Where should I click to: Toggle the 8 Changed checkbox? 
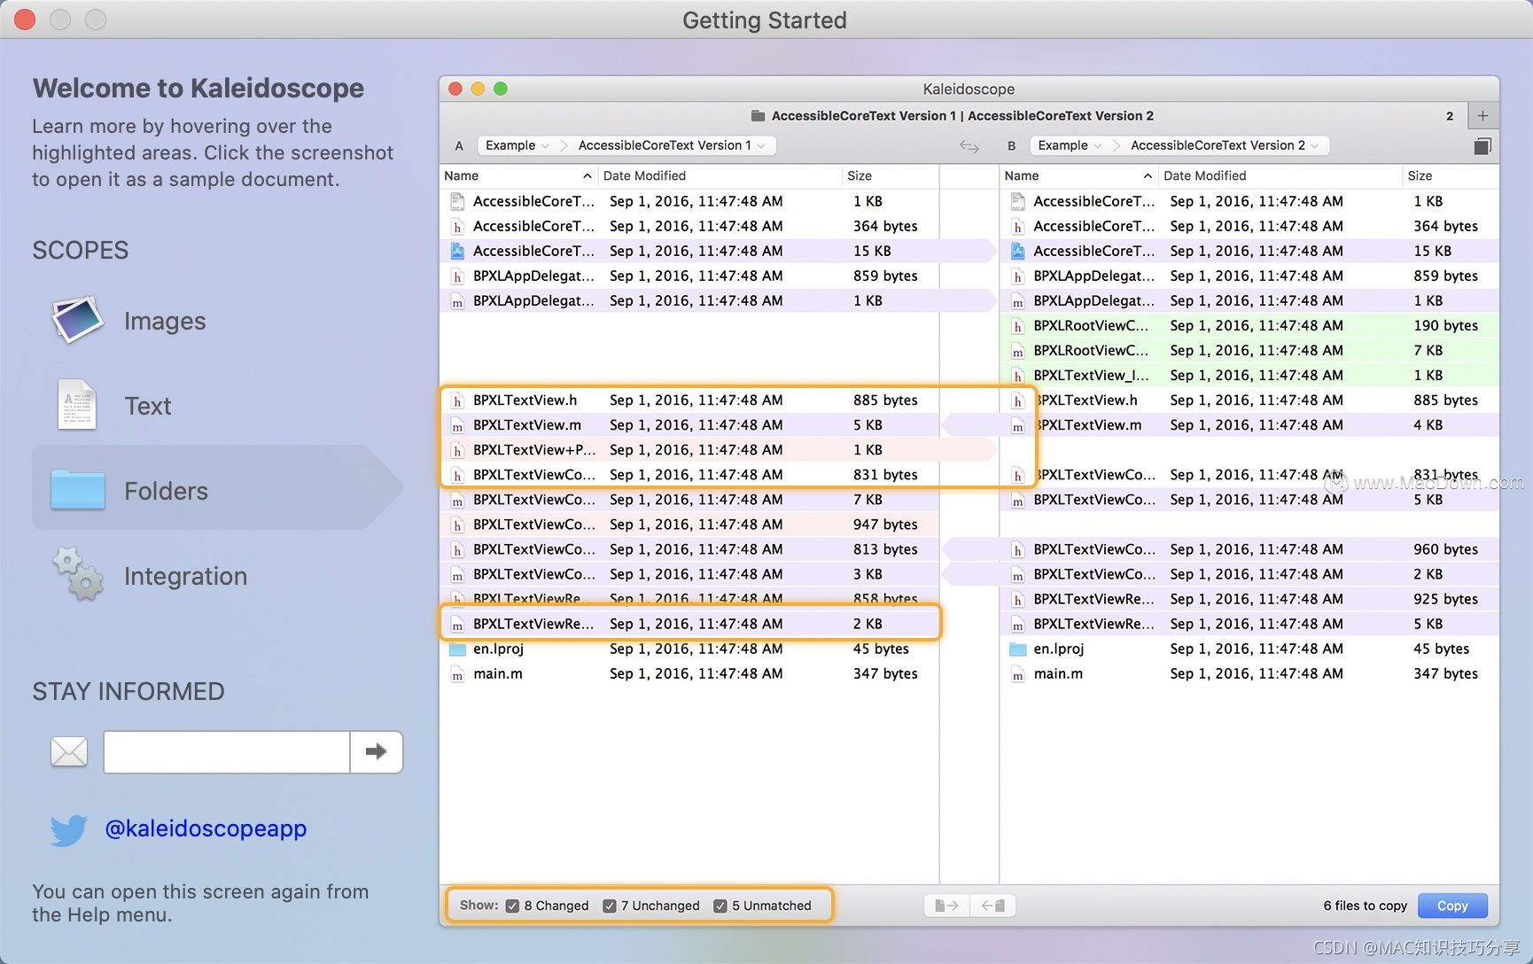512,906
